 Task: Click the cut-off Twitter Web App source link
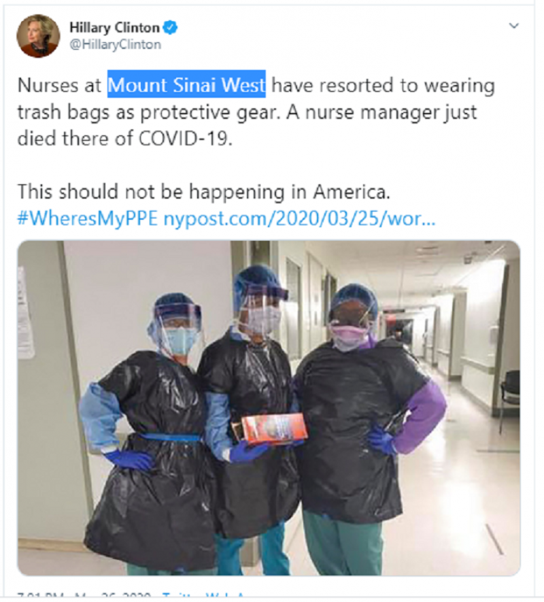(x=203, y=596)
